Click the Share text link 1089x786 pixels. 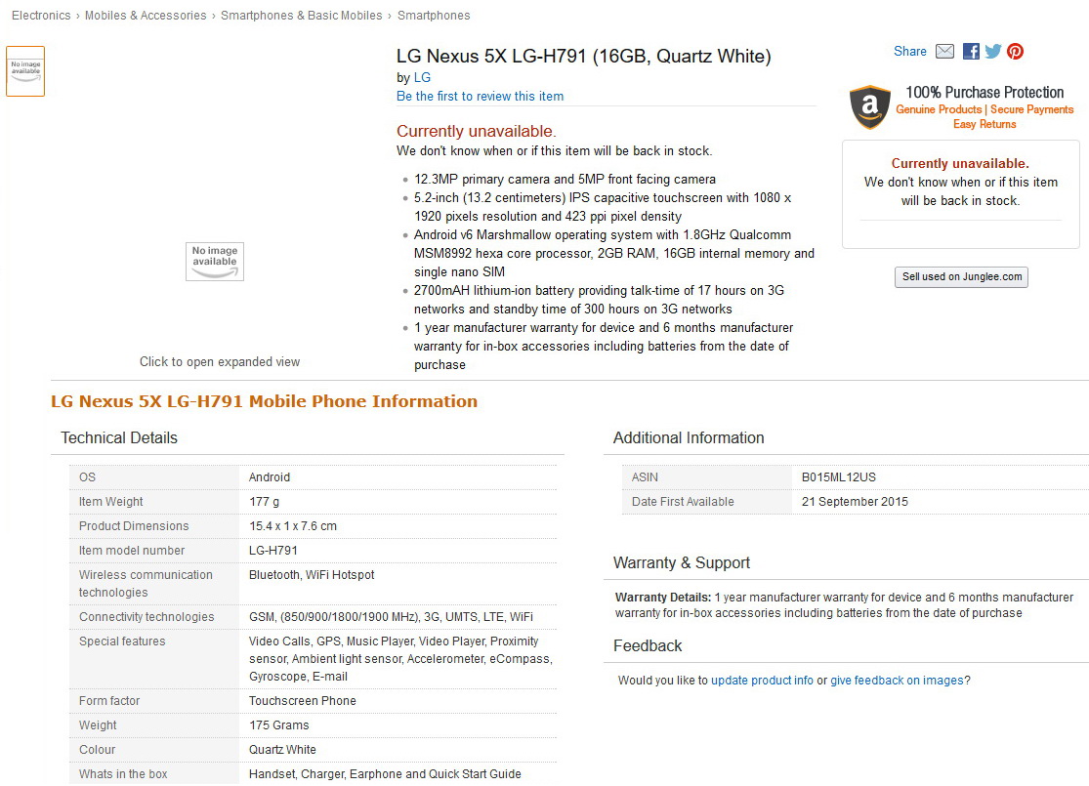pos(910,52)
